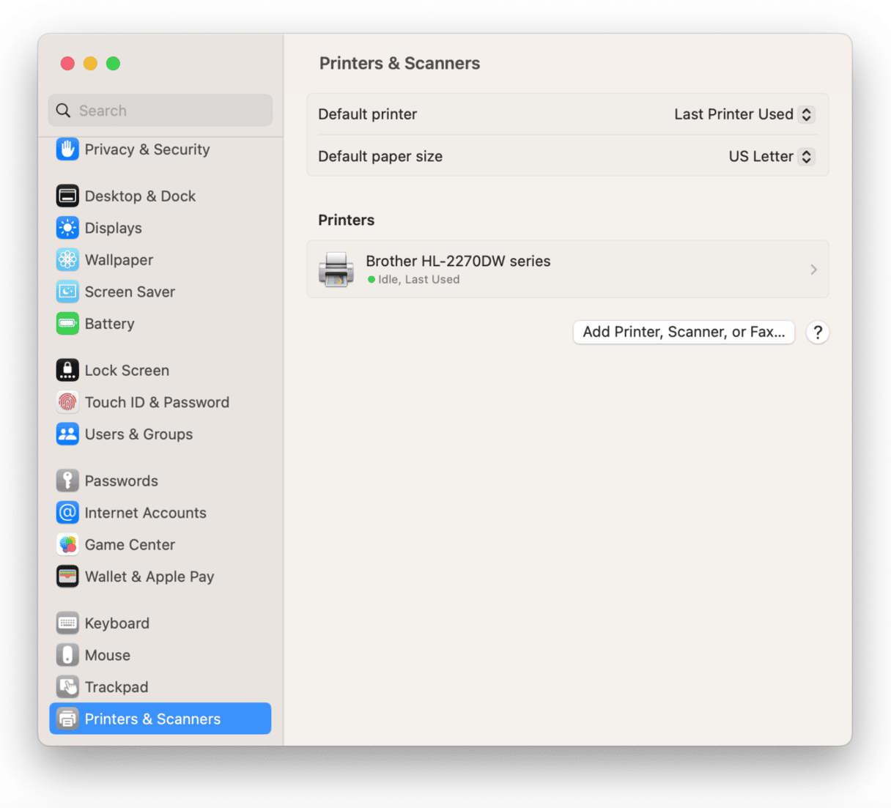Click the green idle status dot
This screenshot has width=891, height=808.
point(371,280)
